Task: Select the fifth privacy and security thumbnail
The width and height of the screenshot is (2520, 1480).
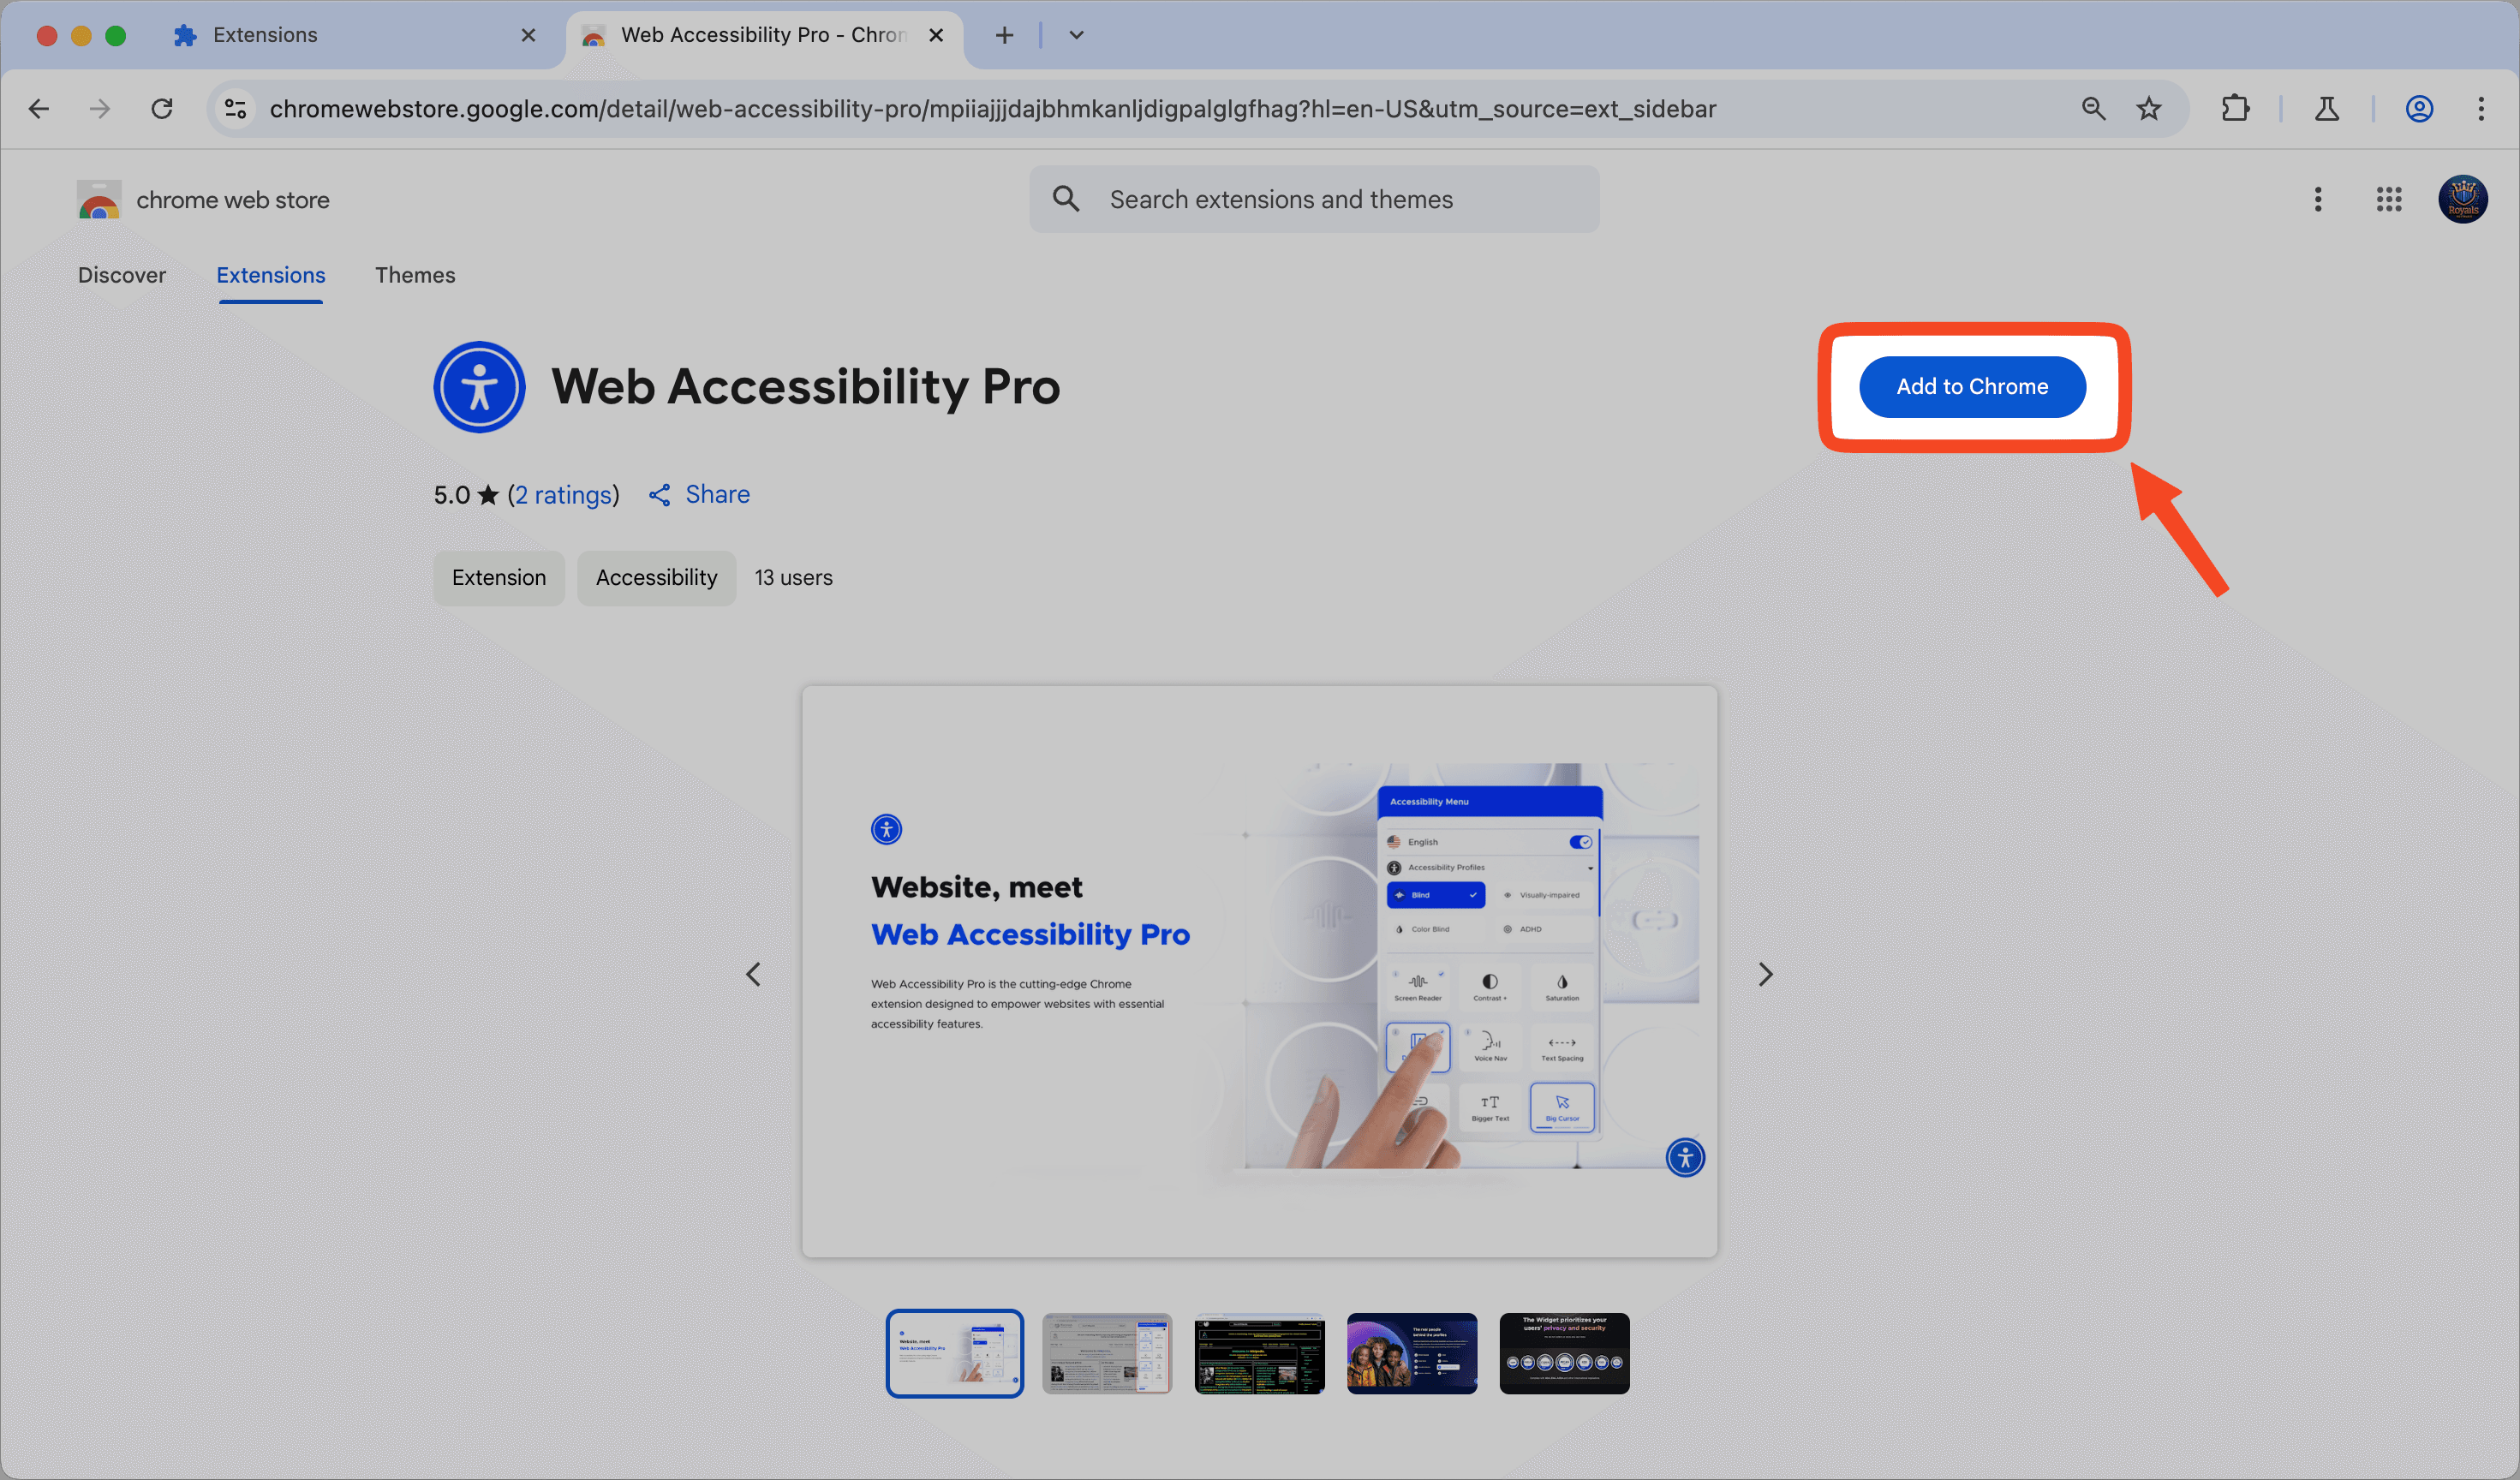Action: pyautogui.click(x=1564, y=1353)
